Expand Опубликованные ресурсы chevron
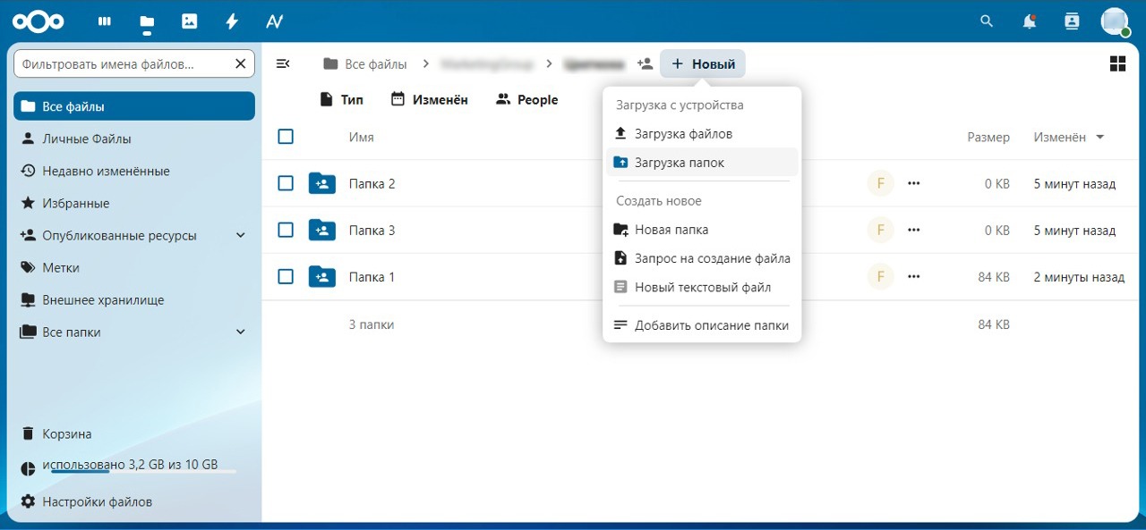The height and width of the screenshot is (530, 1146). pos(240,235)
